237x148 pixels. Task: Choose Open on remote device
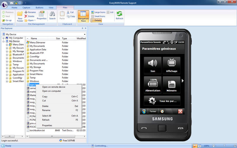[x=59, y=87]
